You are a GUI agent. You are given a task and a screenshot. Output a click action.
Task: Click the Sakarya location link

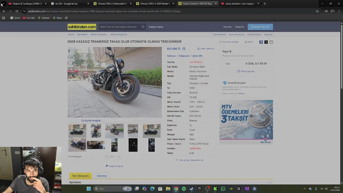click(171, 56)
